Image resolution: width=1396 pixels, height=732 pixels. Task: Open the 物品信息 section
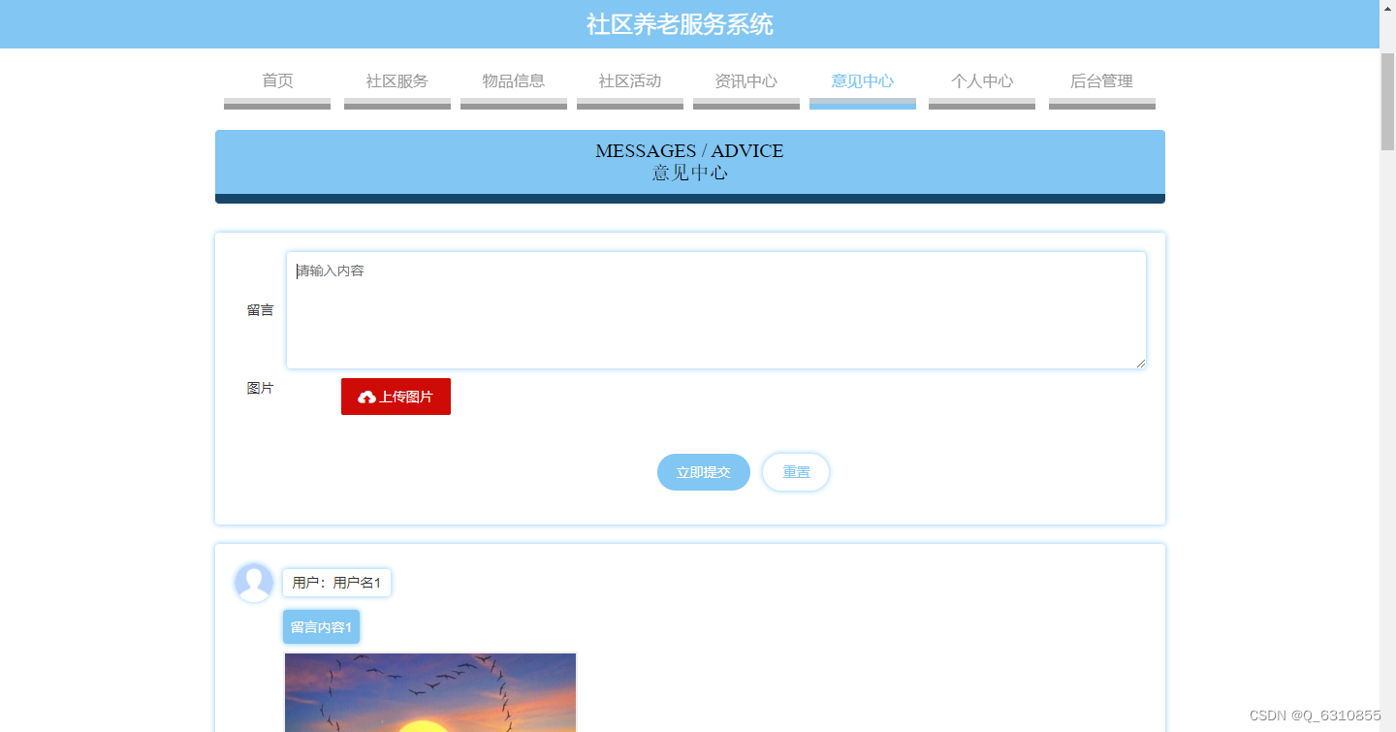pyautogui.click(x=513, y=81)
